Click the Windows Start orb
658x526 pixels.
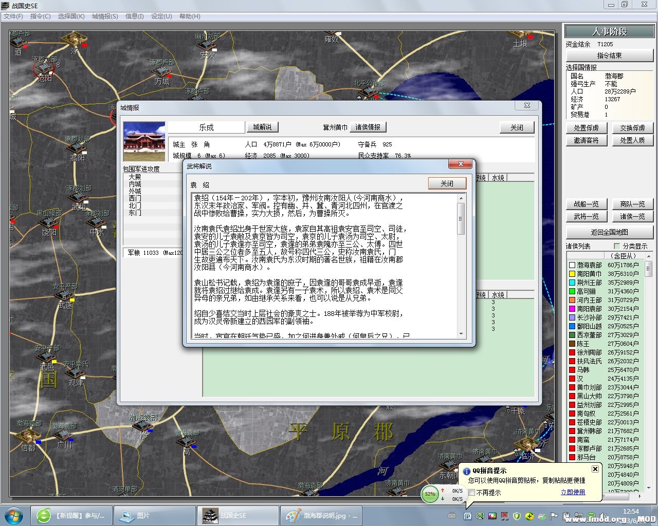pyautogui.click(x=14, y=515)
